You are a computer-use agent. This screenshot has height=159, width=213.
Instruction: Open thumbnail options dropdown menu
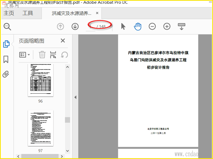[x=24, y=55]
